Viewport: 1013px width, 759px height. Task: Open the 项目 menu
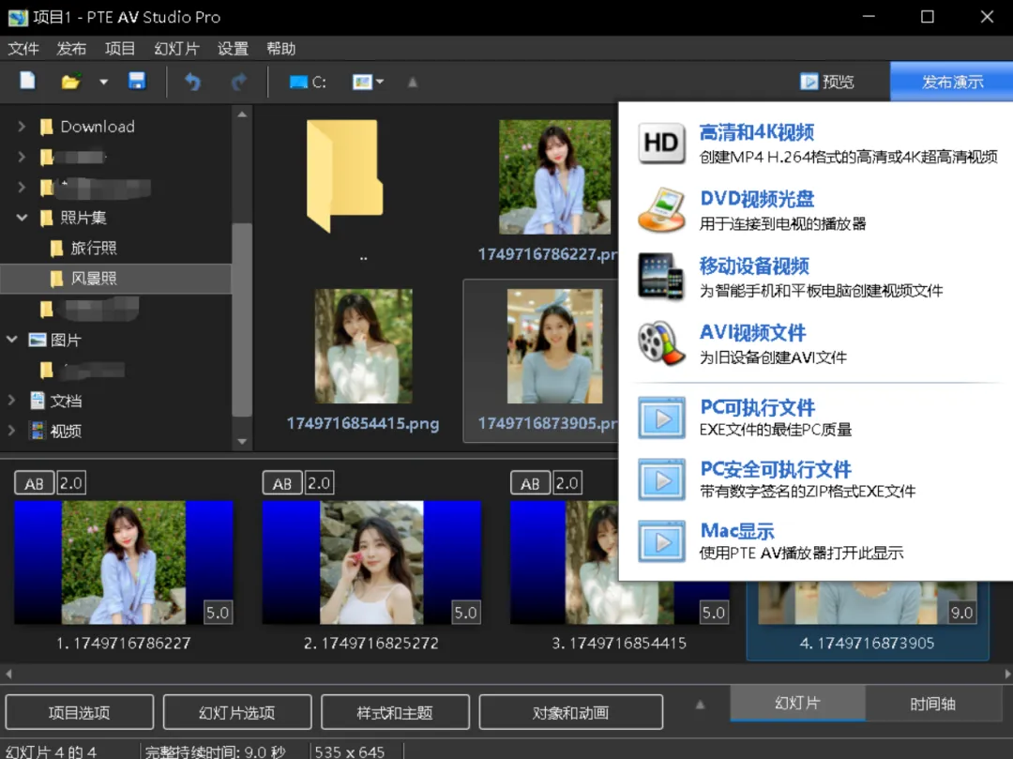tap(120, 49)
